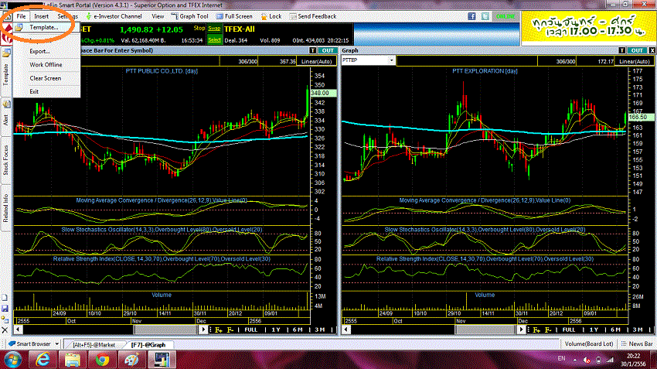Open the Windows Start menu
The width and height of the screenshot is (657, 369).
tap(12, 360)
